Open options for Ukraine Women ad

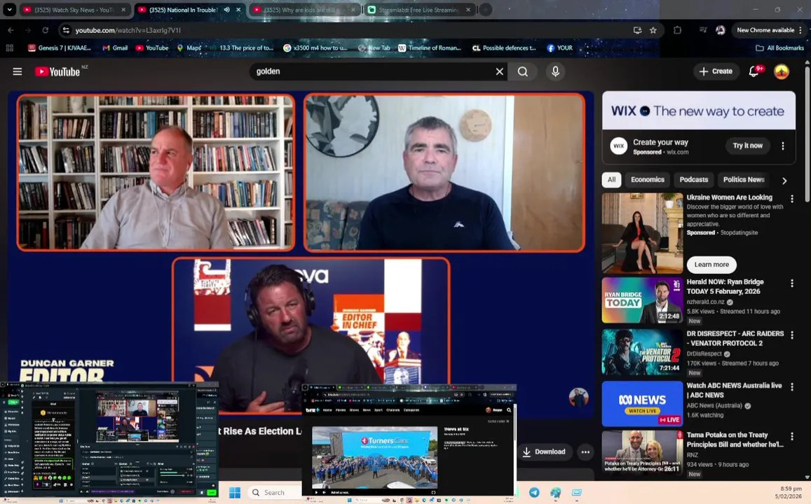pyautogui.click(x=791, y=199)
